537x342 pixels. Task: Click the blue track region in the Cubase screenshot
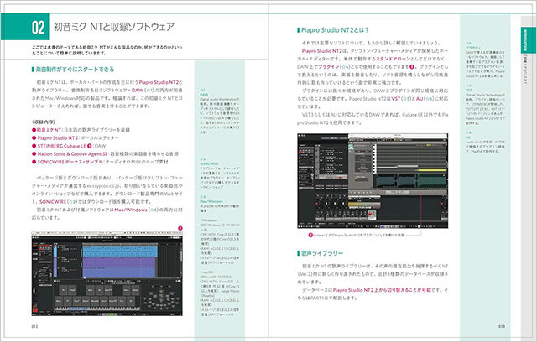point(101,251)
